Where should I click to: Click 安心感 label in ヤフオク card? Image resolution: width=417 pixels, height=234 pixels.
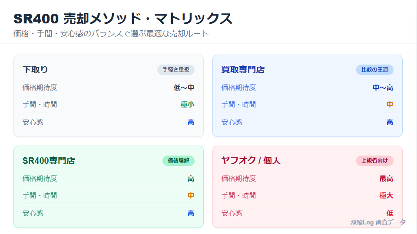click(x=232, y=213)
